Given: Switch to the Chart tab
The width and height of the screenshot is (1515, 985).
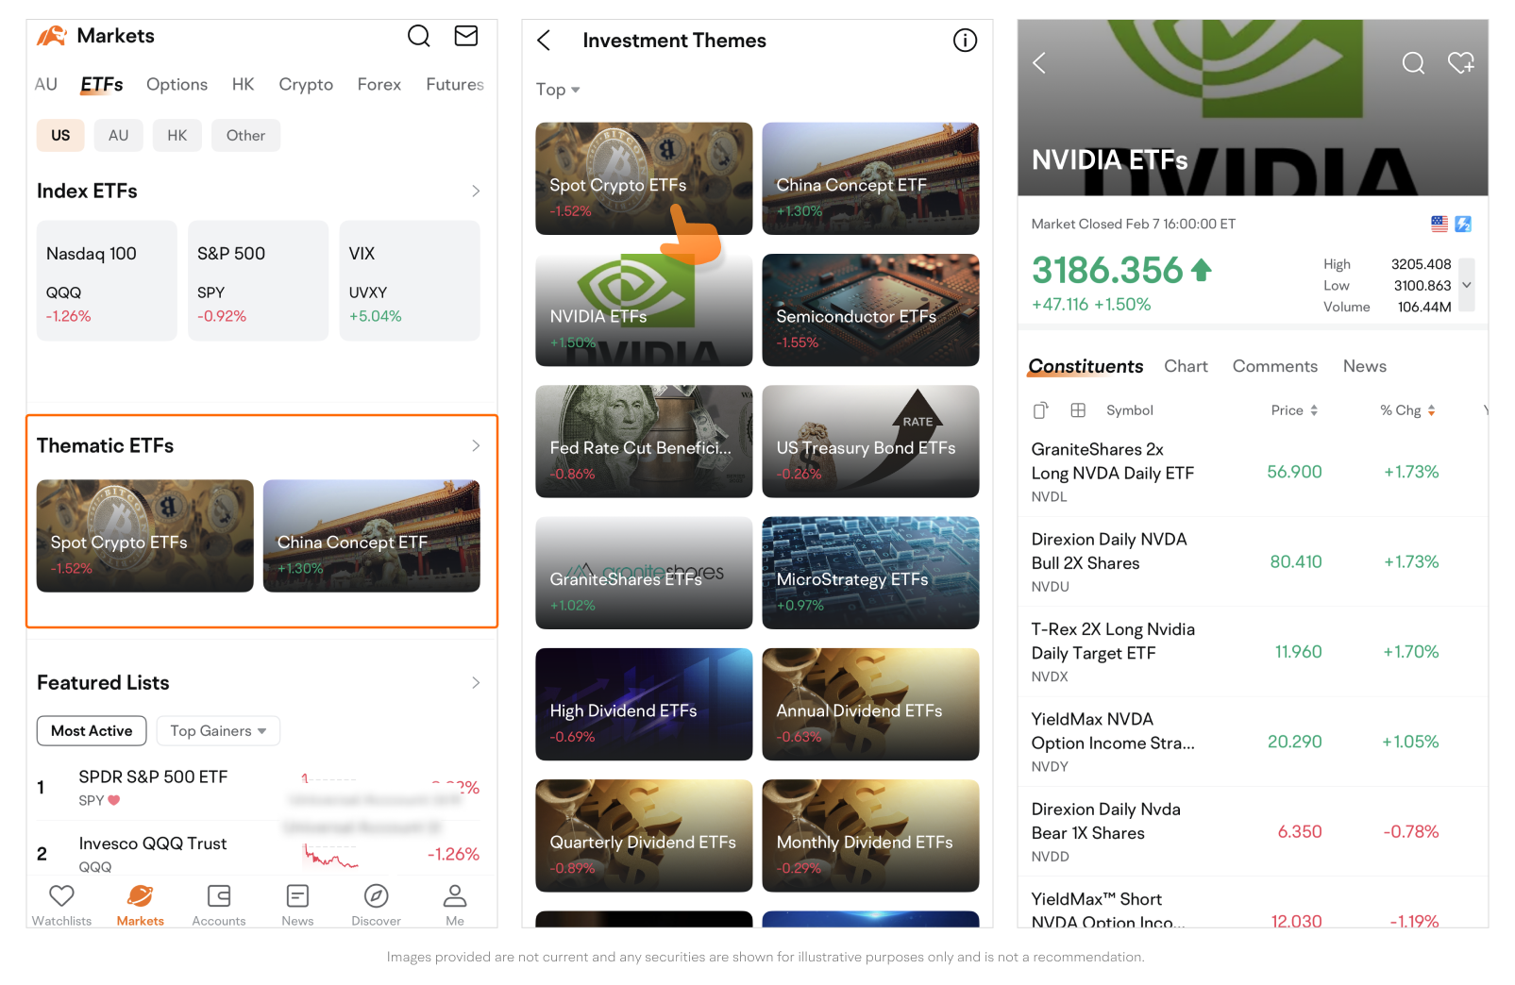Looking at the screenshot, I should 1186,366.
